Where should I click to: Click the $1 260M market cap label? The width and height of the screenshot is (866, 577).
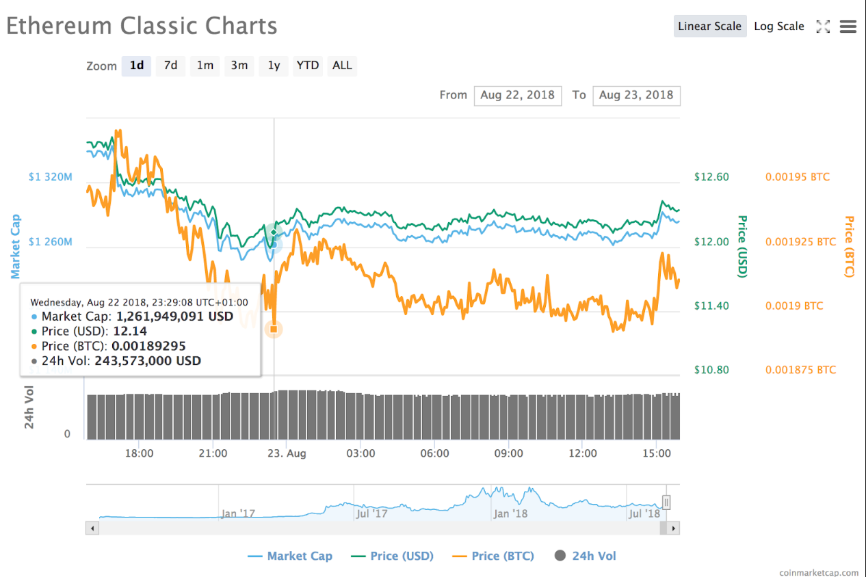(x=51, y=242)
